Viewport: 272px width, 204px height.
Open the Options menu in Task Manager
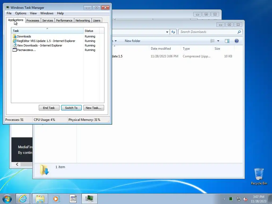point(21,13)
